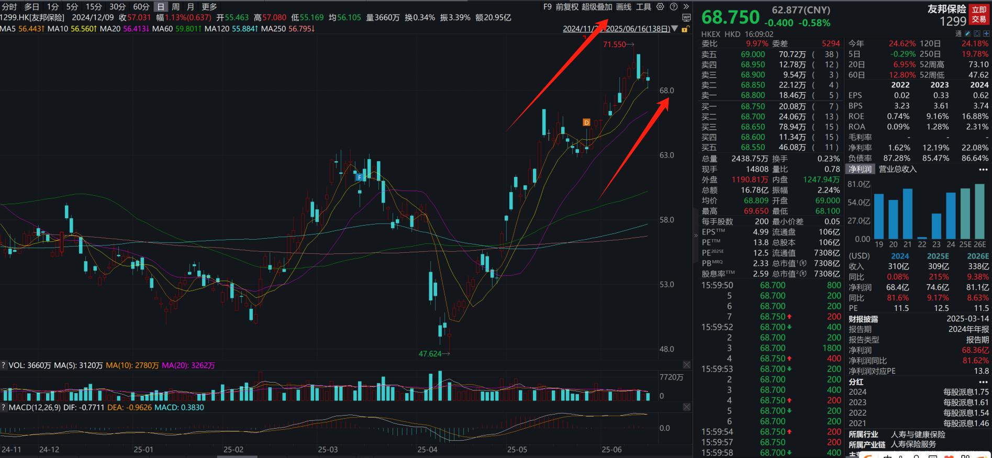Open the VOL indicator help question mark
The width and height of the screenshot is (992, 458).
pos(3,365)
